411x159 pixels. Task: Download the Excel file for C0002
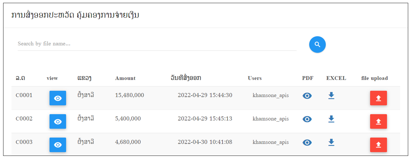pos(331,119)
